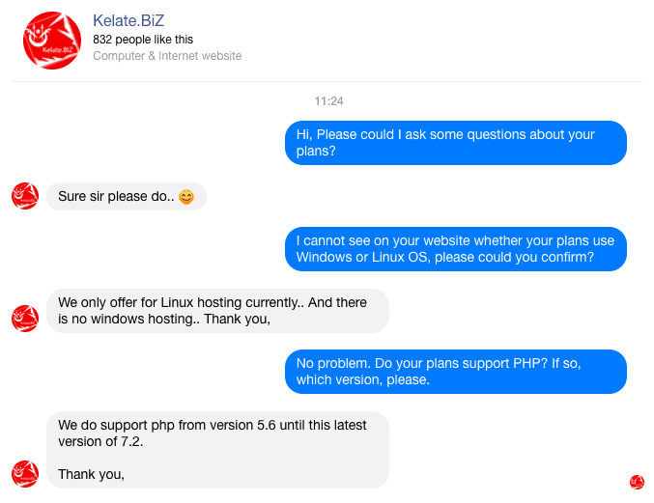Screen dimensions: 654x503
Task: Select the 'We do support php' reply bubble
Action: (x=217, y=450)
